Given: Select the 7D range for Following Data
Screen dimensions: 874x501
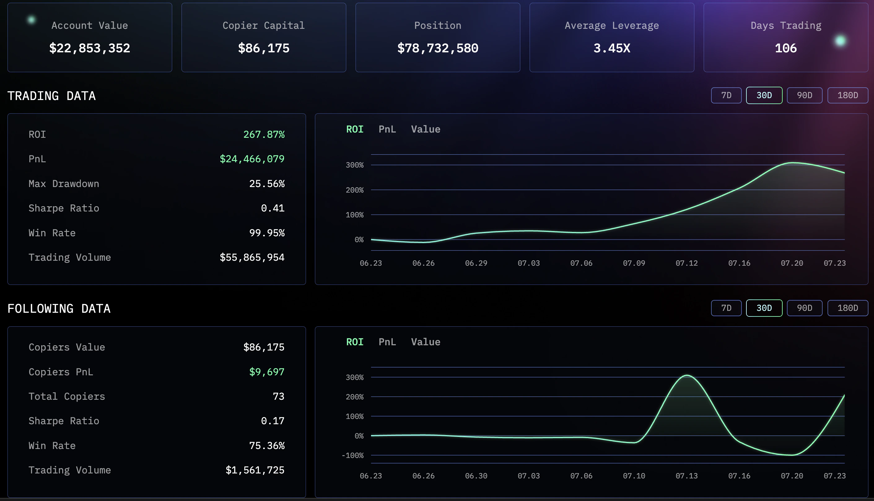Looking at the screenshot, I should [x=726, y=308].
